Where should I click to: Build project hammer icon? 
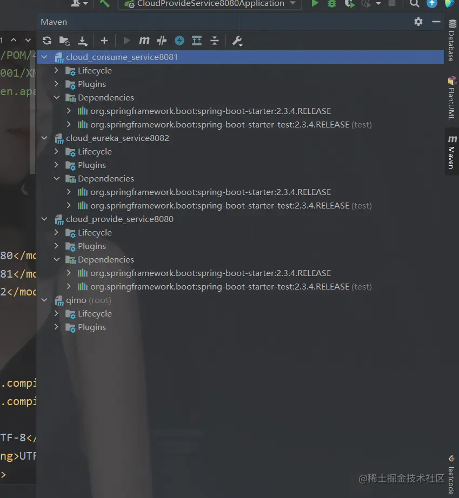(x=104, y=3)
